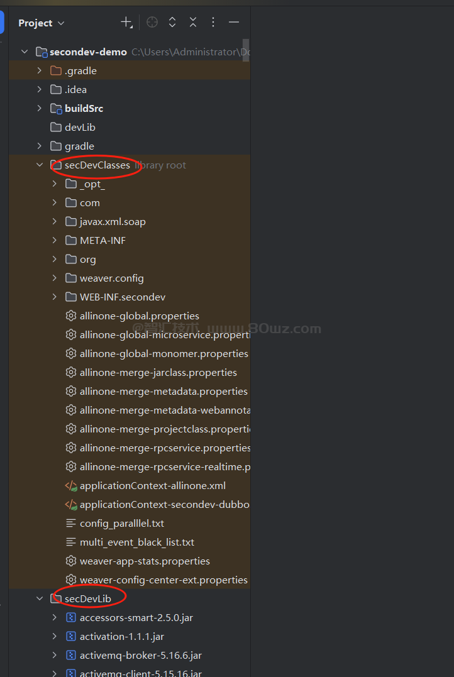
Task: Click the Collapse All icon in toolbar
Action: [193, 23]
